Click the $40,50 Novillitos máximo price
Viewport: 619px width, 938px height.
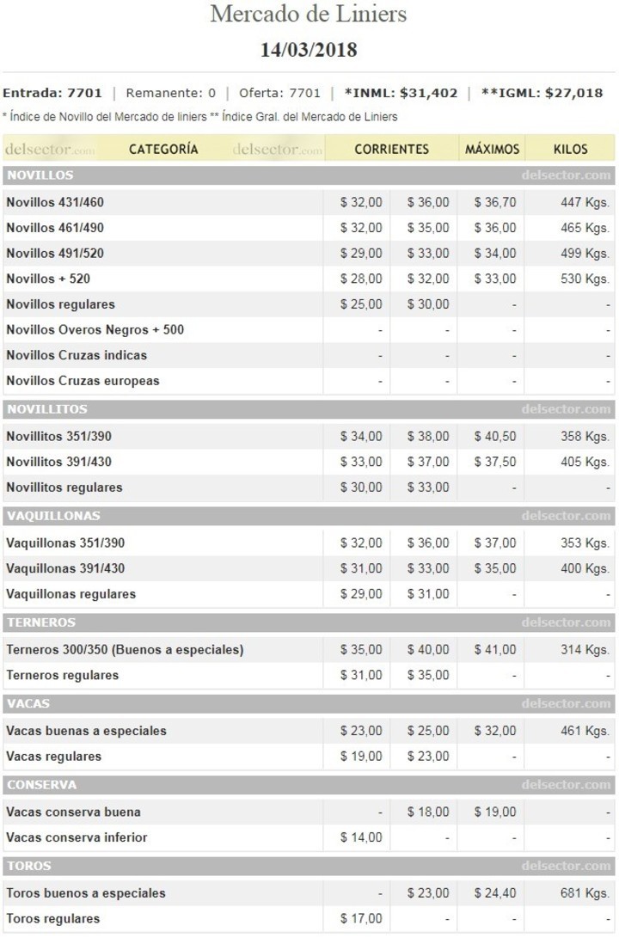pos(495,436)
